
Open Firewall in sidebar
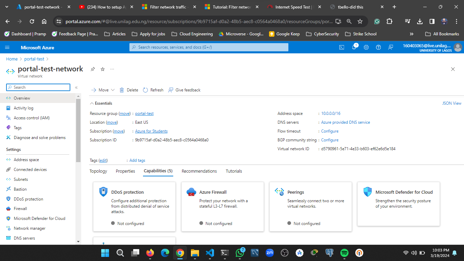(20, 209)
